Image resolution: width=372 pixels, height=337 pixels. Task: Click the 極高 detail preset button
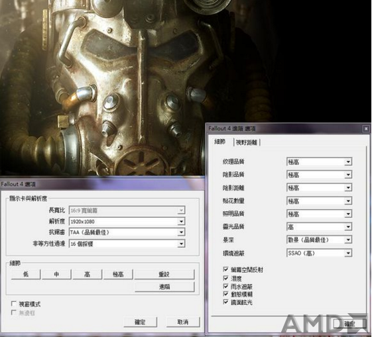118,274
